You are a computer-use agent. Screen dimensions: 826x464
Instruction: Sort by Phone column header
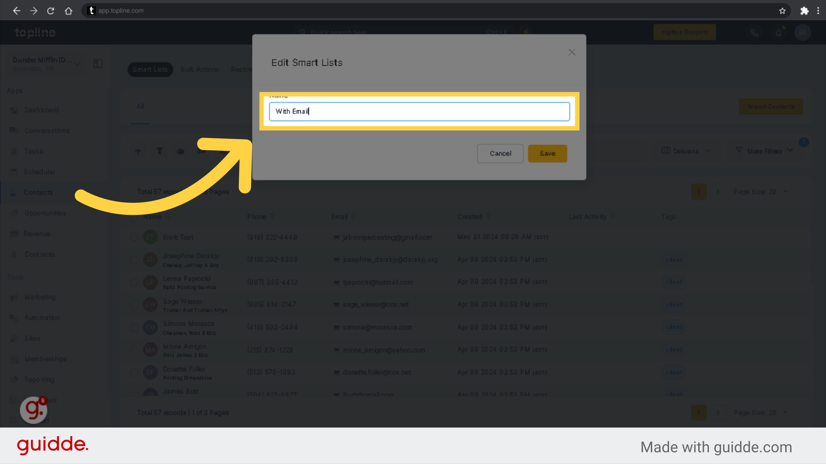[x=261, y=217]
